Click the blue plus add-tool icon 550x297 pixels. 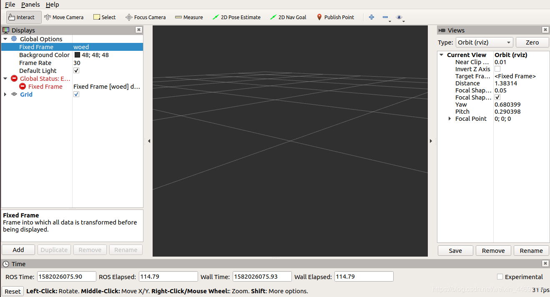[372, 17]
